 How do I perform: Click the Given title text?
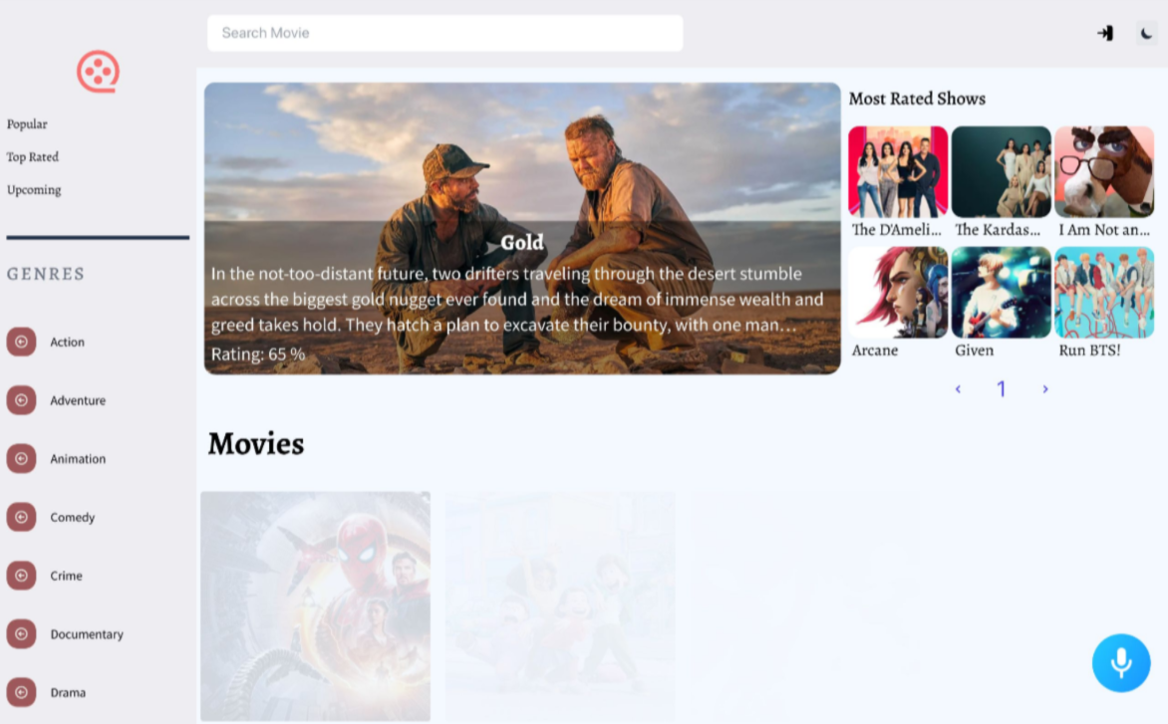click(x=975, y=350)
